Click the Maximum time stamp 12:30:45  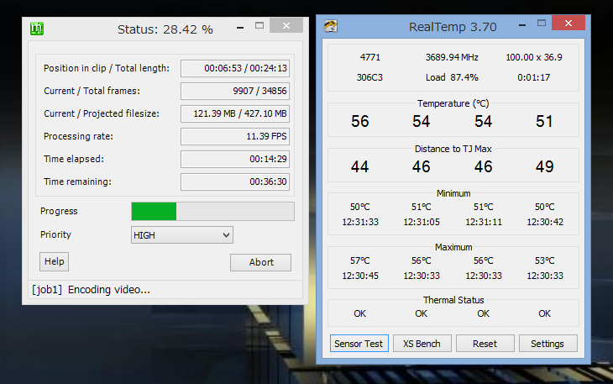360,276
